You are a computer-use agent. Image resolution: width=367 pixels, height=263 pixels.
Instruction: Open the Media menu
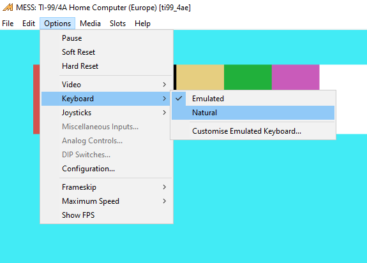(x=90, y=24)
